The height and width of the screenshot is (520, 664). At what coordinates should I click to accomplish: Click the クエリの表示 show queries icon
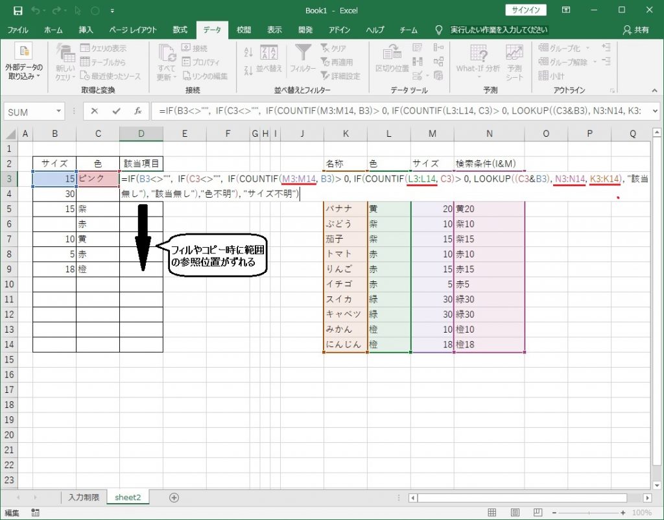85,48
